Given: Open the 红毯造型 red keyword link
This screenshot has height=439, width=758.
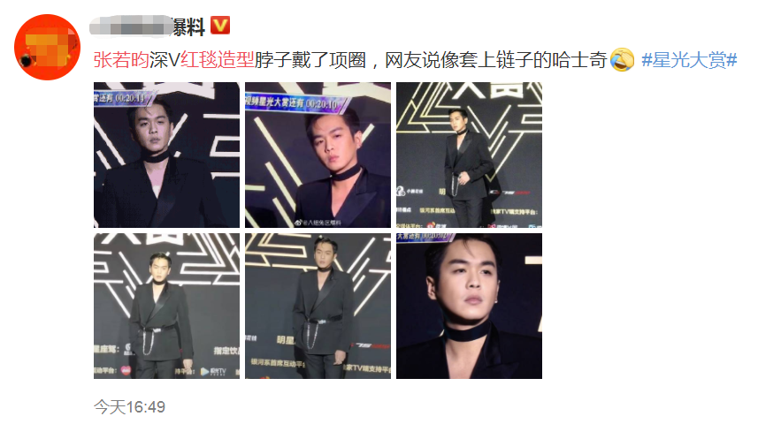Looking at the screenshot, I should coord(218,60).
